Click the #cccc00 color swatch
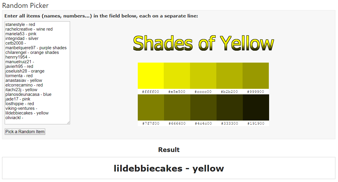Viewport: 338px width, 182px height. coord(203,76)
